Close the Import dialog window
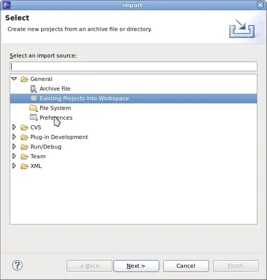 [x=260, y=5]
